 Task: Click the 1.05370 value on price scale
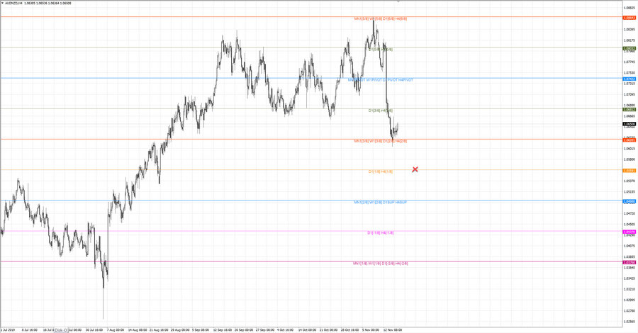(x=629, y=181)
